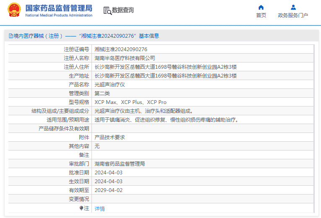The height and width of the screenshot is (218, 321).
Task: Select the 适用于镇痛消炎 intended use text
Action: [167, 119]
